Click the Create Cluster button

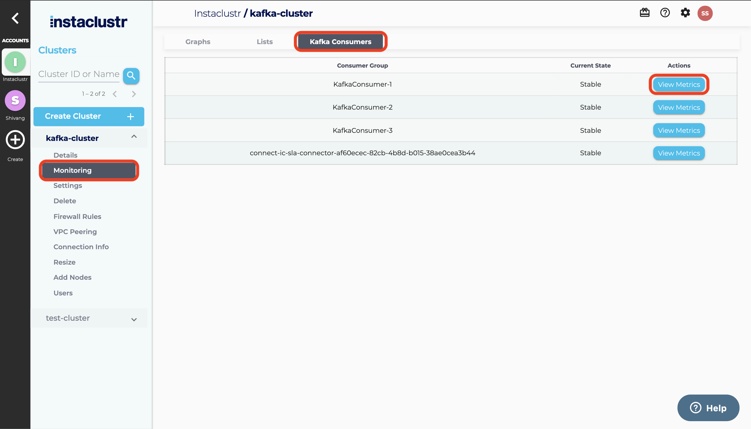click(89, 116)
